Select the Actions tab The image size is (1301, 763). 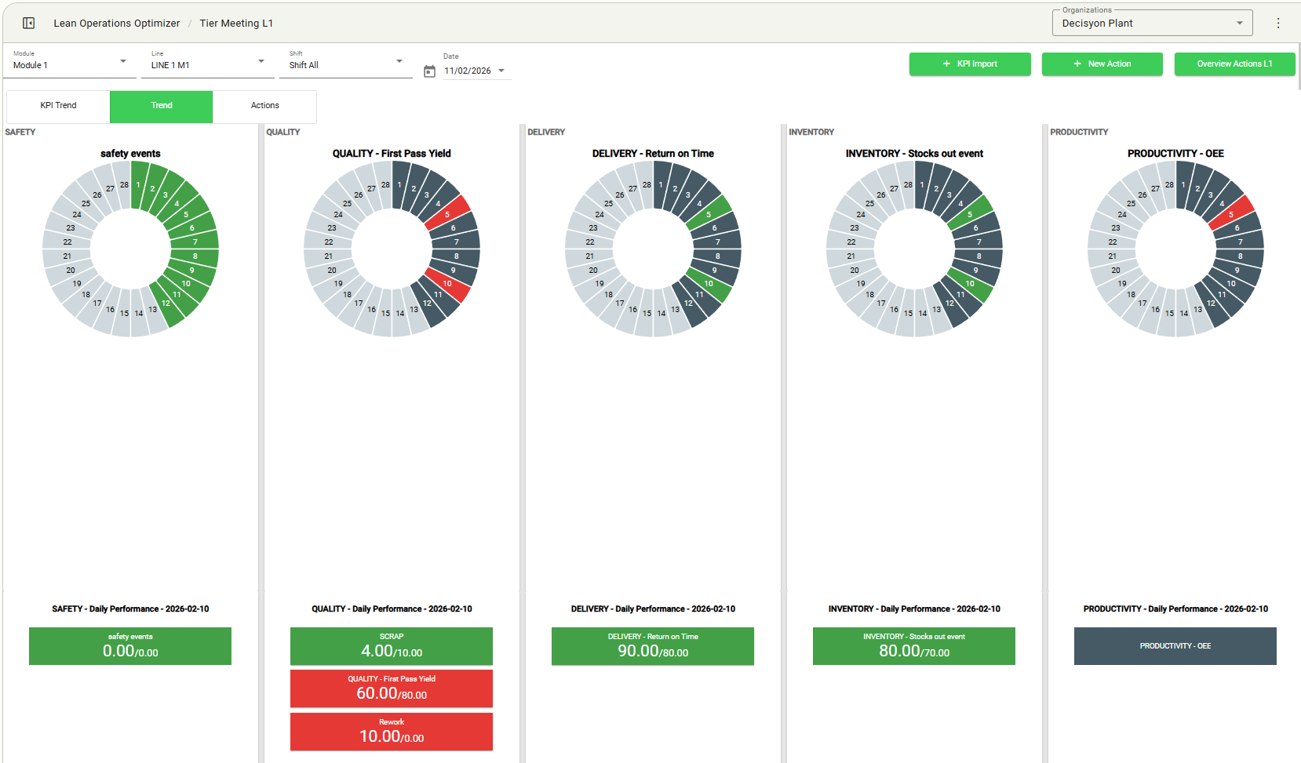point(264,106)
